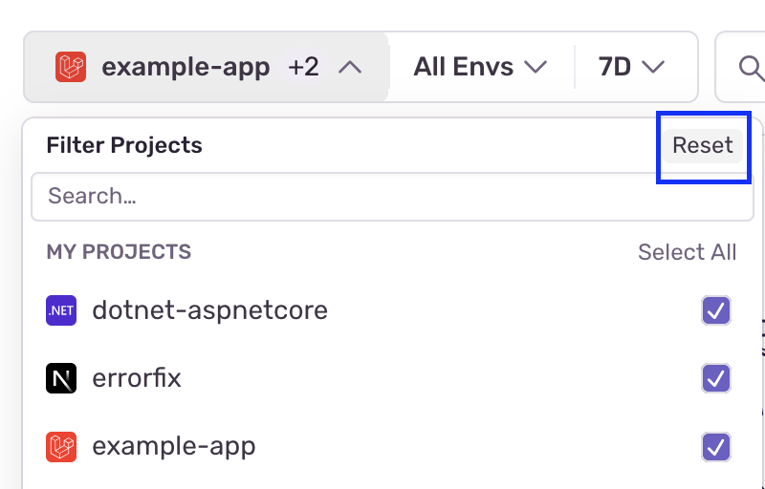Click the Select All link
Viewport: 765px width, 489px height.
[x=687, y=252]
